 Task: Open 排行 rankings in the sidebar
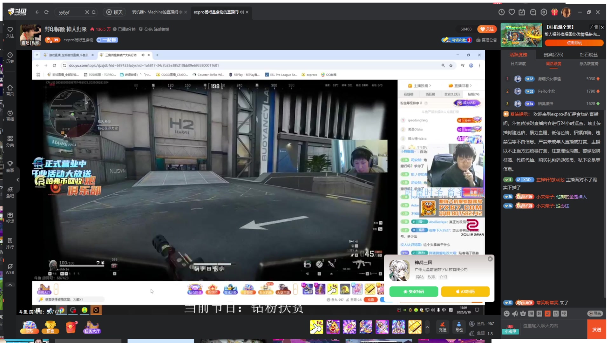[10, 244]
